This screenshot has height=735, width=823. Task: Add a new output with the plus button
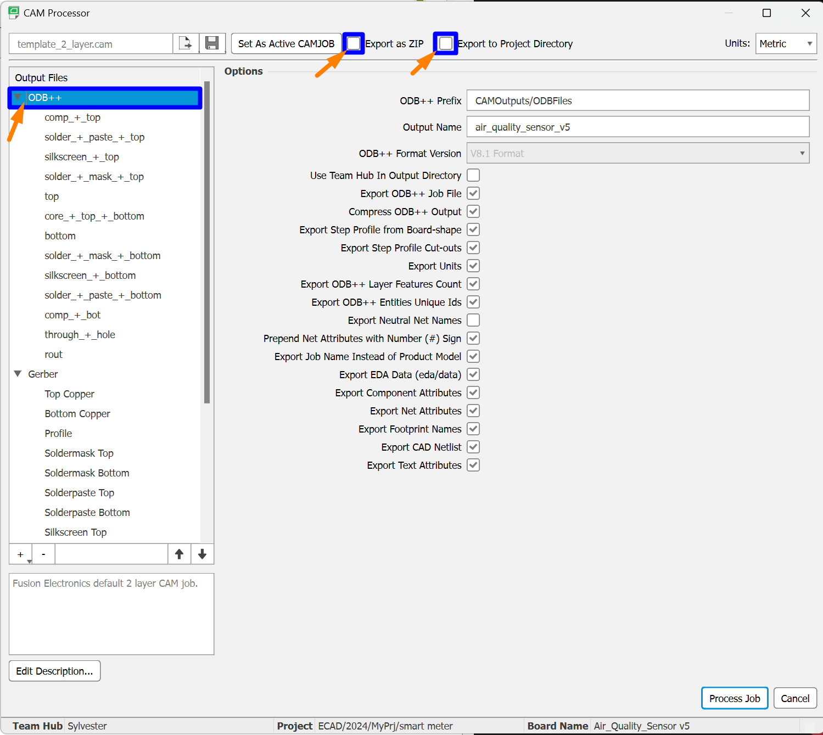[x=20, y=554]
